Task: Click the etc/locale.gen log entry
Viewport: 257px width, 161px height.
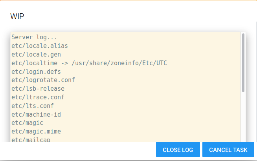Action: coord(36,55)
